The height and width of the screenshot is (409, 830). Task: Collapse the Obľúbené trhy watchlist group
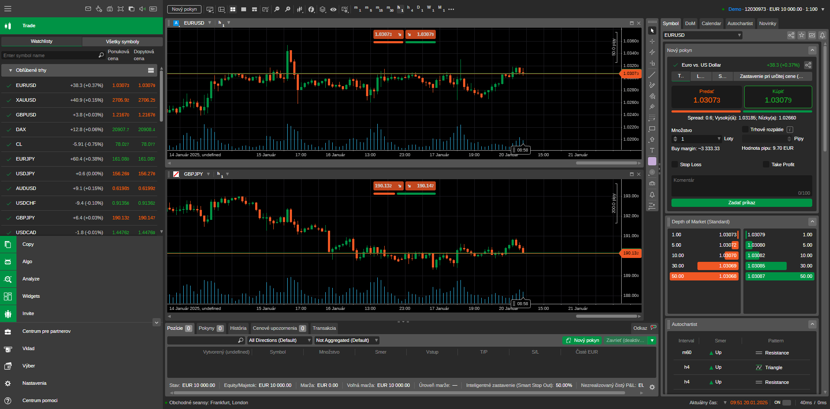point(10,70)
